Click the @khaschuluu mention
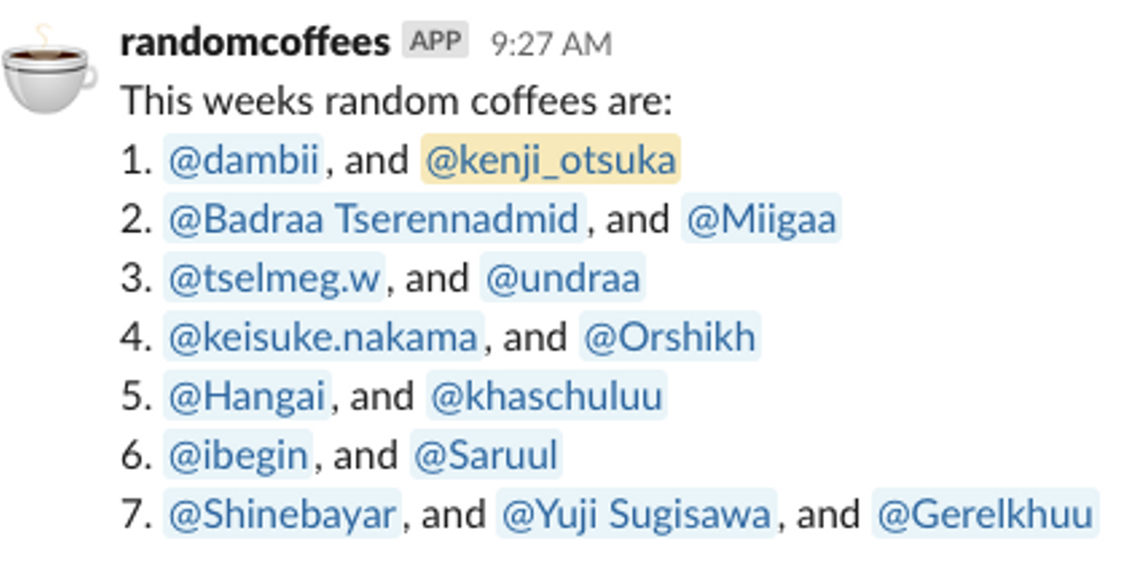 click(x=546, y=396)
